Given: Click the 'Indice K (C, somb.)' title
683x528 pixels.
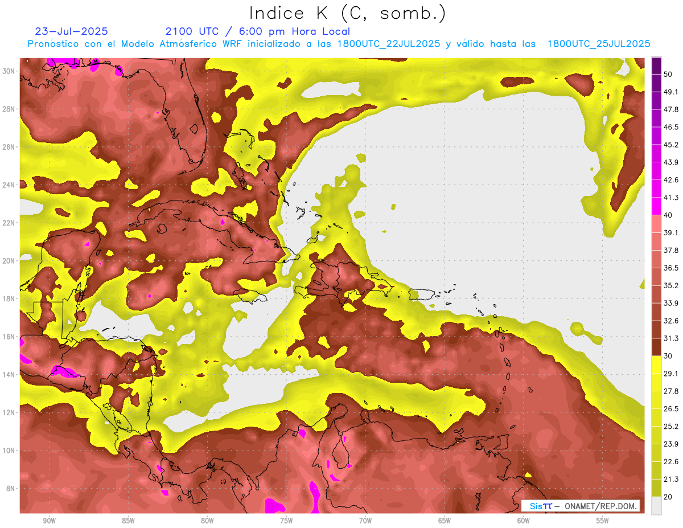Looking at the screenshot, I should [x=348, y=13].
